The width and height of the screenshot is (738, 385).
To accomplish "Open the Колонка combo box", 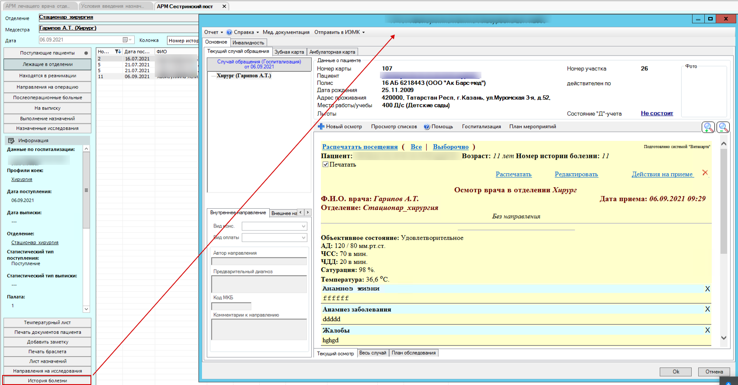I will coord(183,41).
